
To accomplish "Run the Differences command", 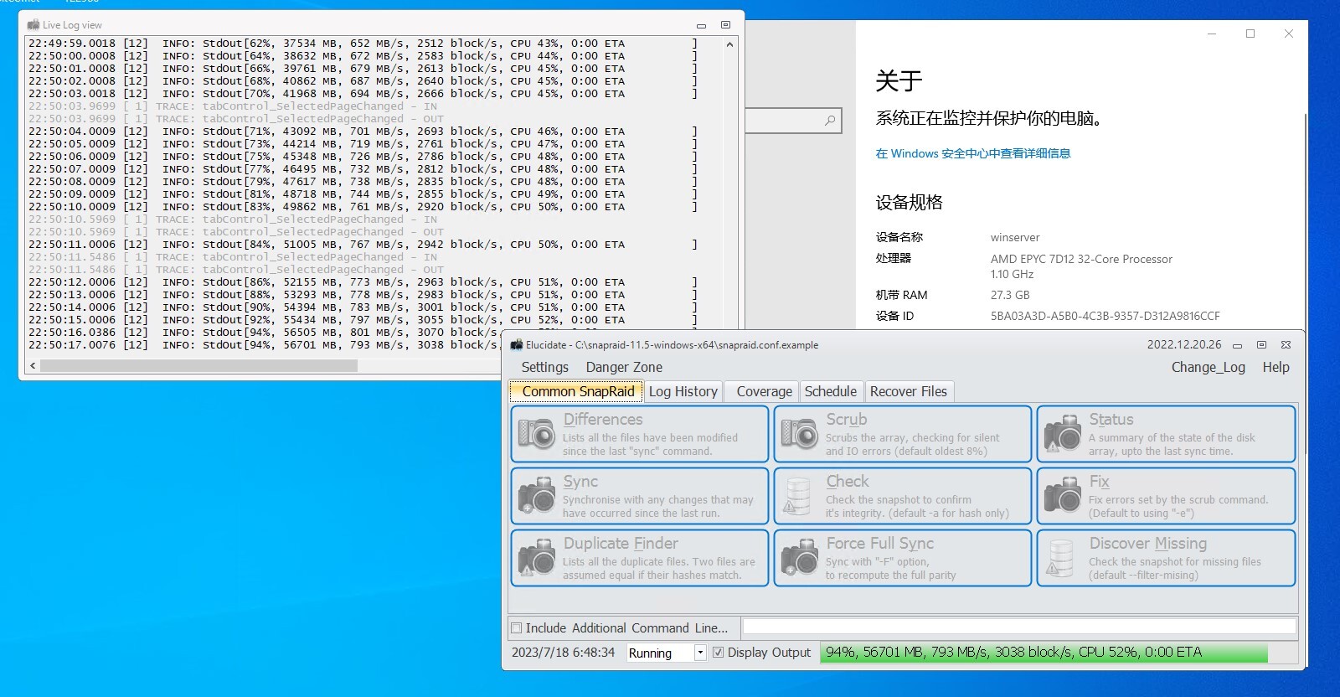I will tap(640, 434).
